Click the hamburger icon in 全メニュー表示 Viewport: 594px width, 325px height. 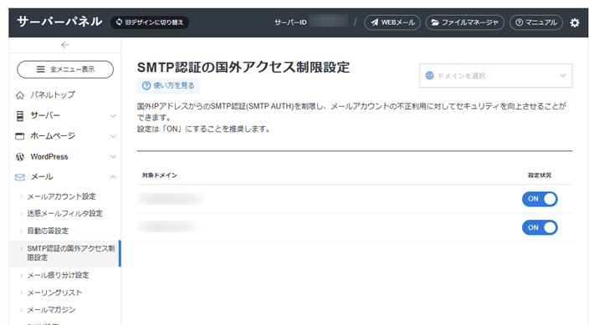(x=40, y=69)
